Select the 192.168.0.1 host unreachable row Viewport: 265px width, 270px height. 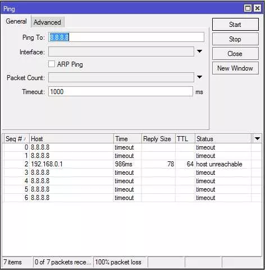coord(132,164)
